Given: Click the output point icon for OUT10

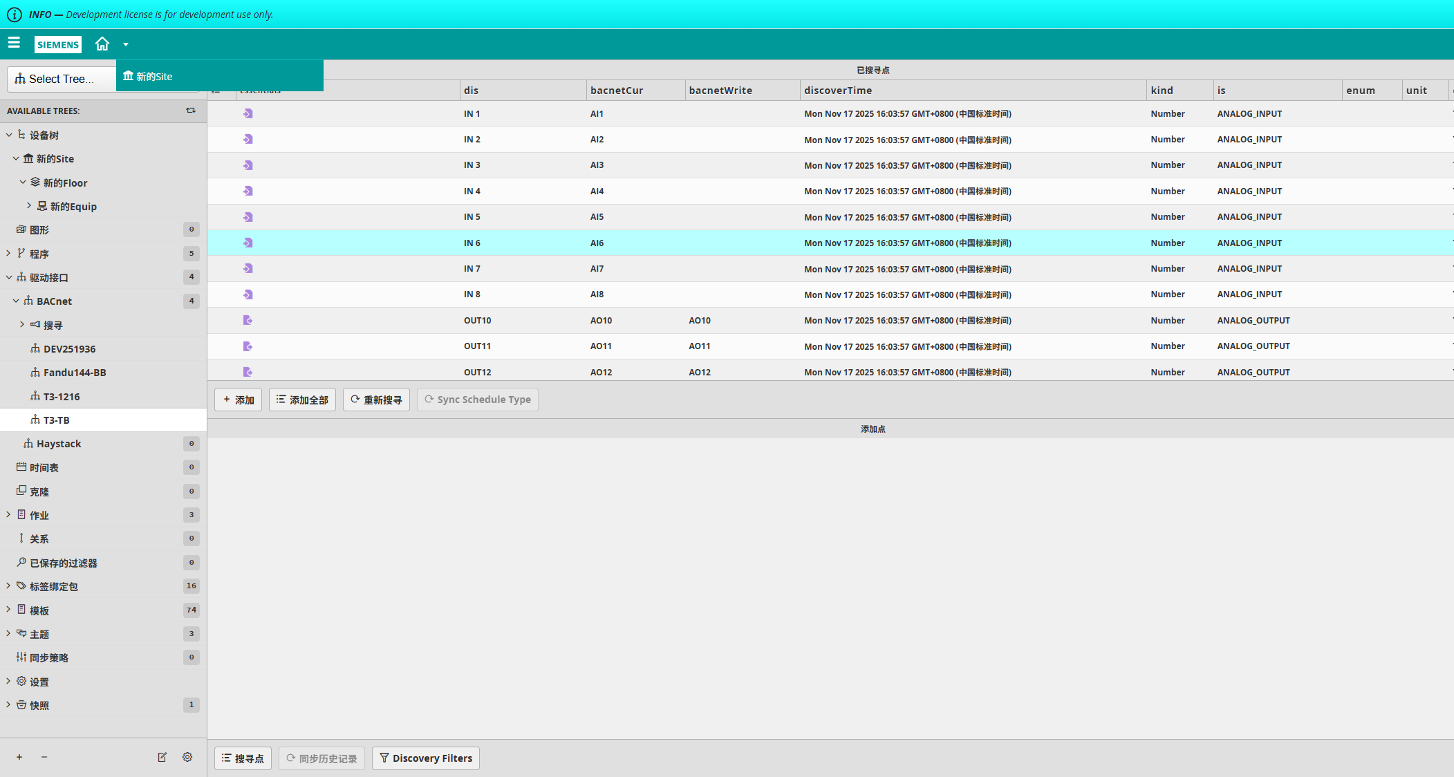Looking at the screenshot, I should [248, 320].
